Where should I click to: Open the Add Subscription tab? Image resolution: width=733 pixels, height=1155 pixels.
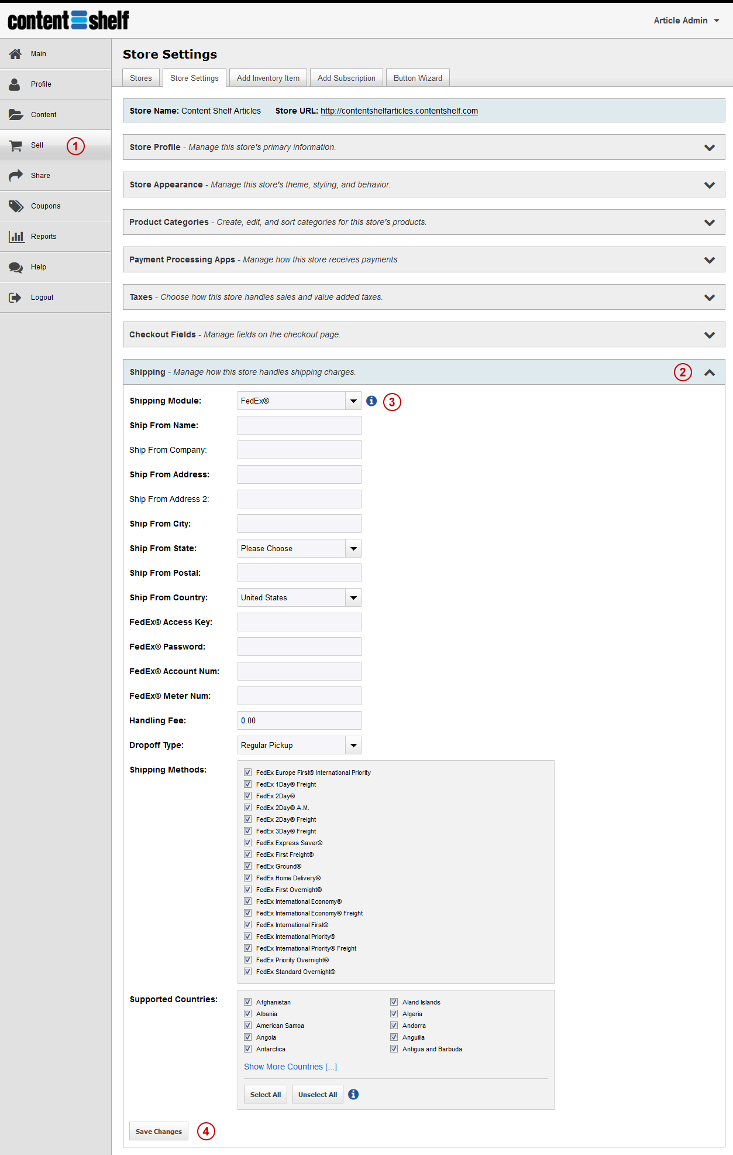346,78
